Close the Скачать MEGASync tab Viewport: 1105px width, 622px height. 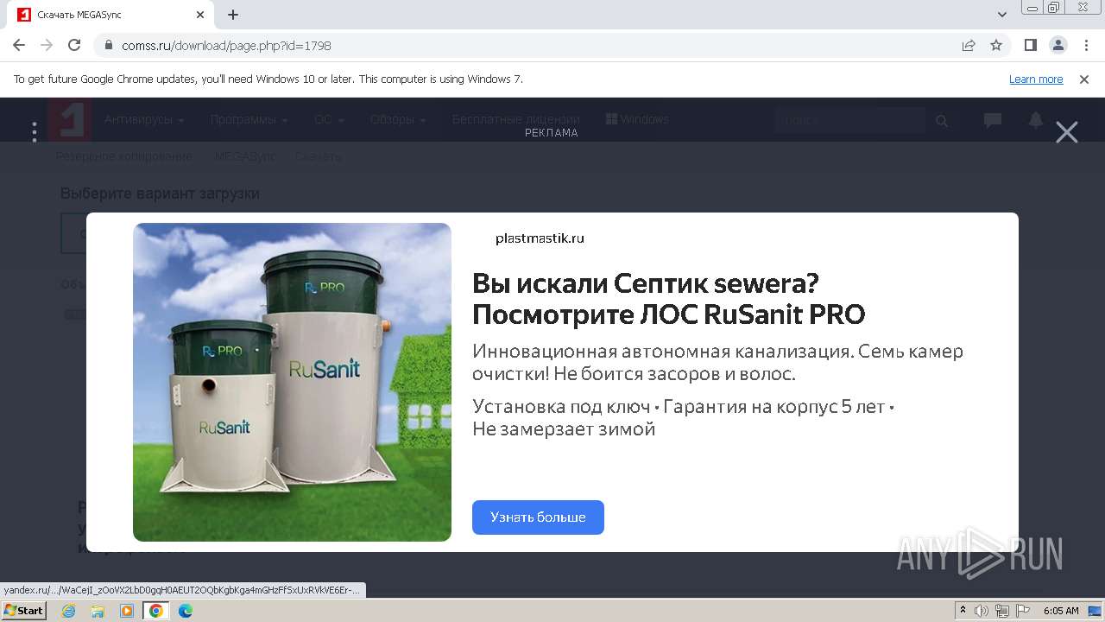click(200, 15)
